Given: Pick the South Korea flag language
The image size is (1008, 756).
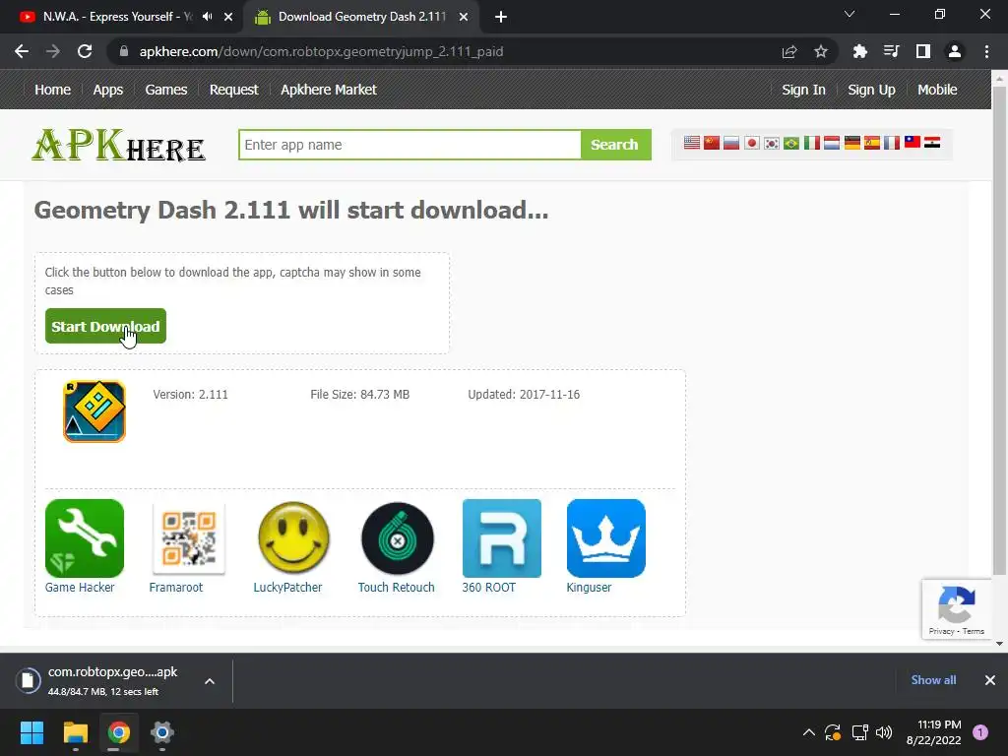Looking at the screenshot, I should [x=772, y=143].
